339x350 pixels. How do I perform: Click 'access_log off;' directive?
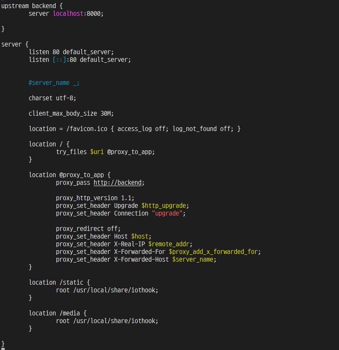point(143,129)
